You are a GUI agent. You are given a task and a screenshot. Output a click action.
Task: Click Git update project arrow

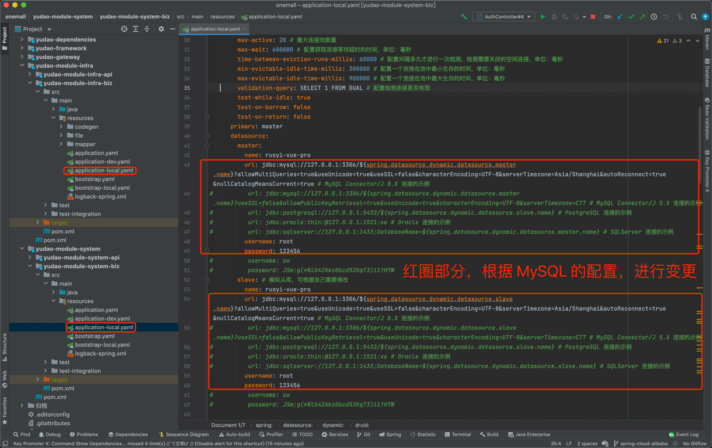(x=620, y=17)
